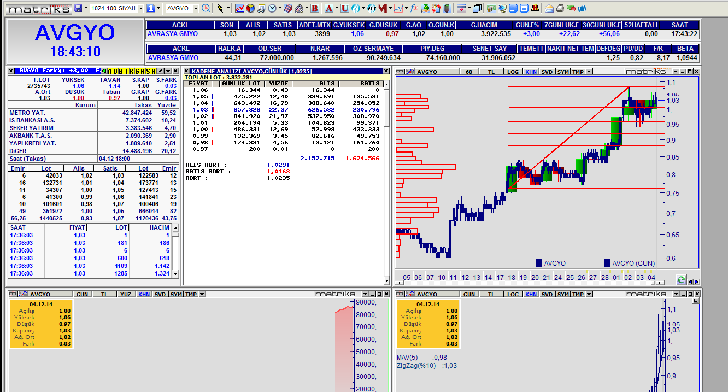
Task: Open the envelope mail icon
Action: (549, 8)
